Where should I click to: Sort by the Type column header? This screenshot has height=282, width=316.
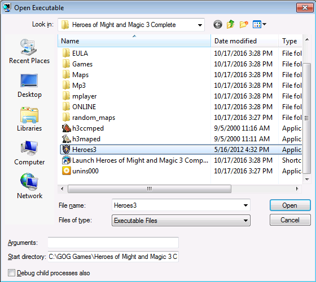click(x=291, y=41)
